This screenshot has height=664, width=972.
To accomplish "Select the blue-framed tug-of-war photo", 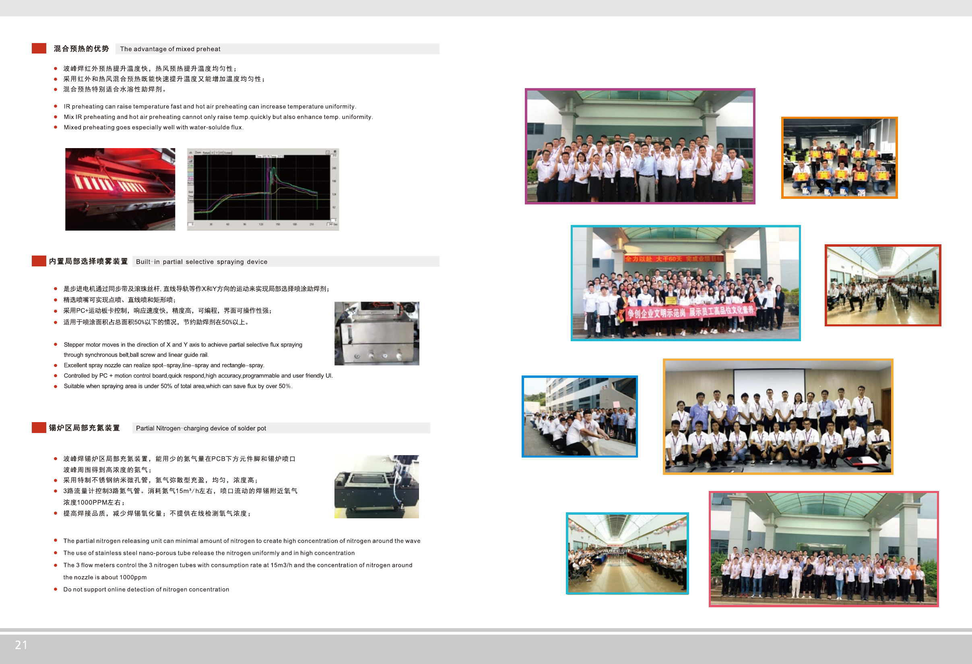I will click(579, 417).
